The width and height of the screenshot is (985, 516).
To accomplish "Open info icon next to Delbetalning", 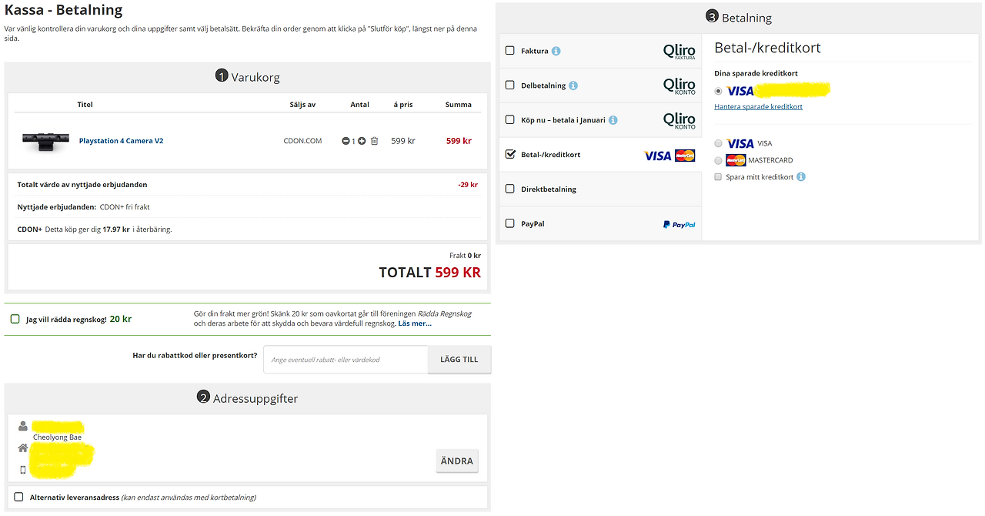I will (x=573, y=85).
